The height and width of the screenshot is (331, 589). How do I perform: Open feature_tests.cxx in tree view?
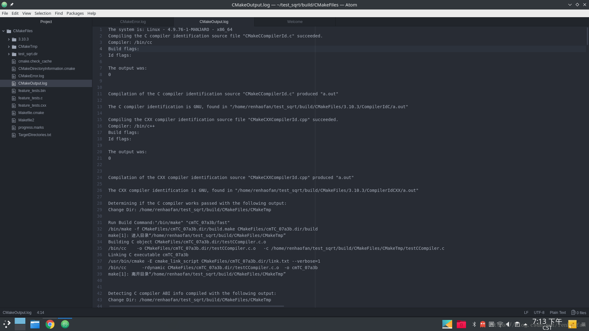pos(32,105)
